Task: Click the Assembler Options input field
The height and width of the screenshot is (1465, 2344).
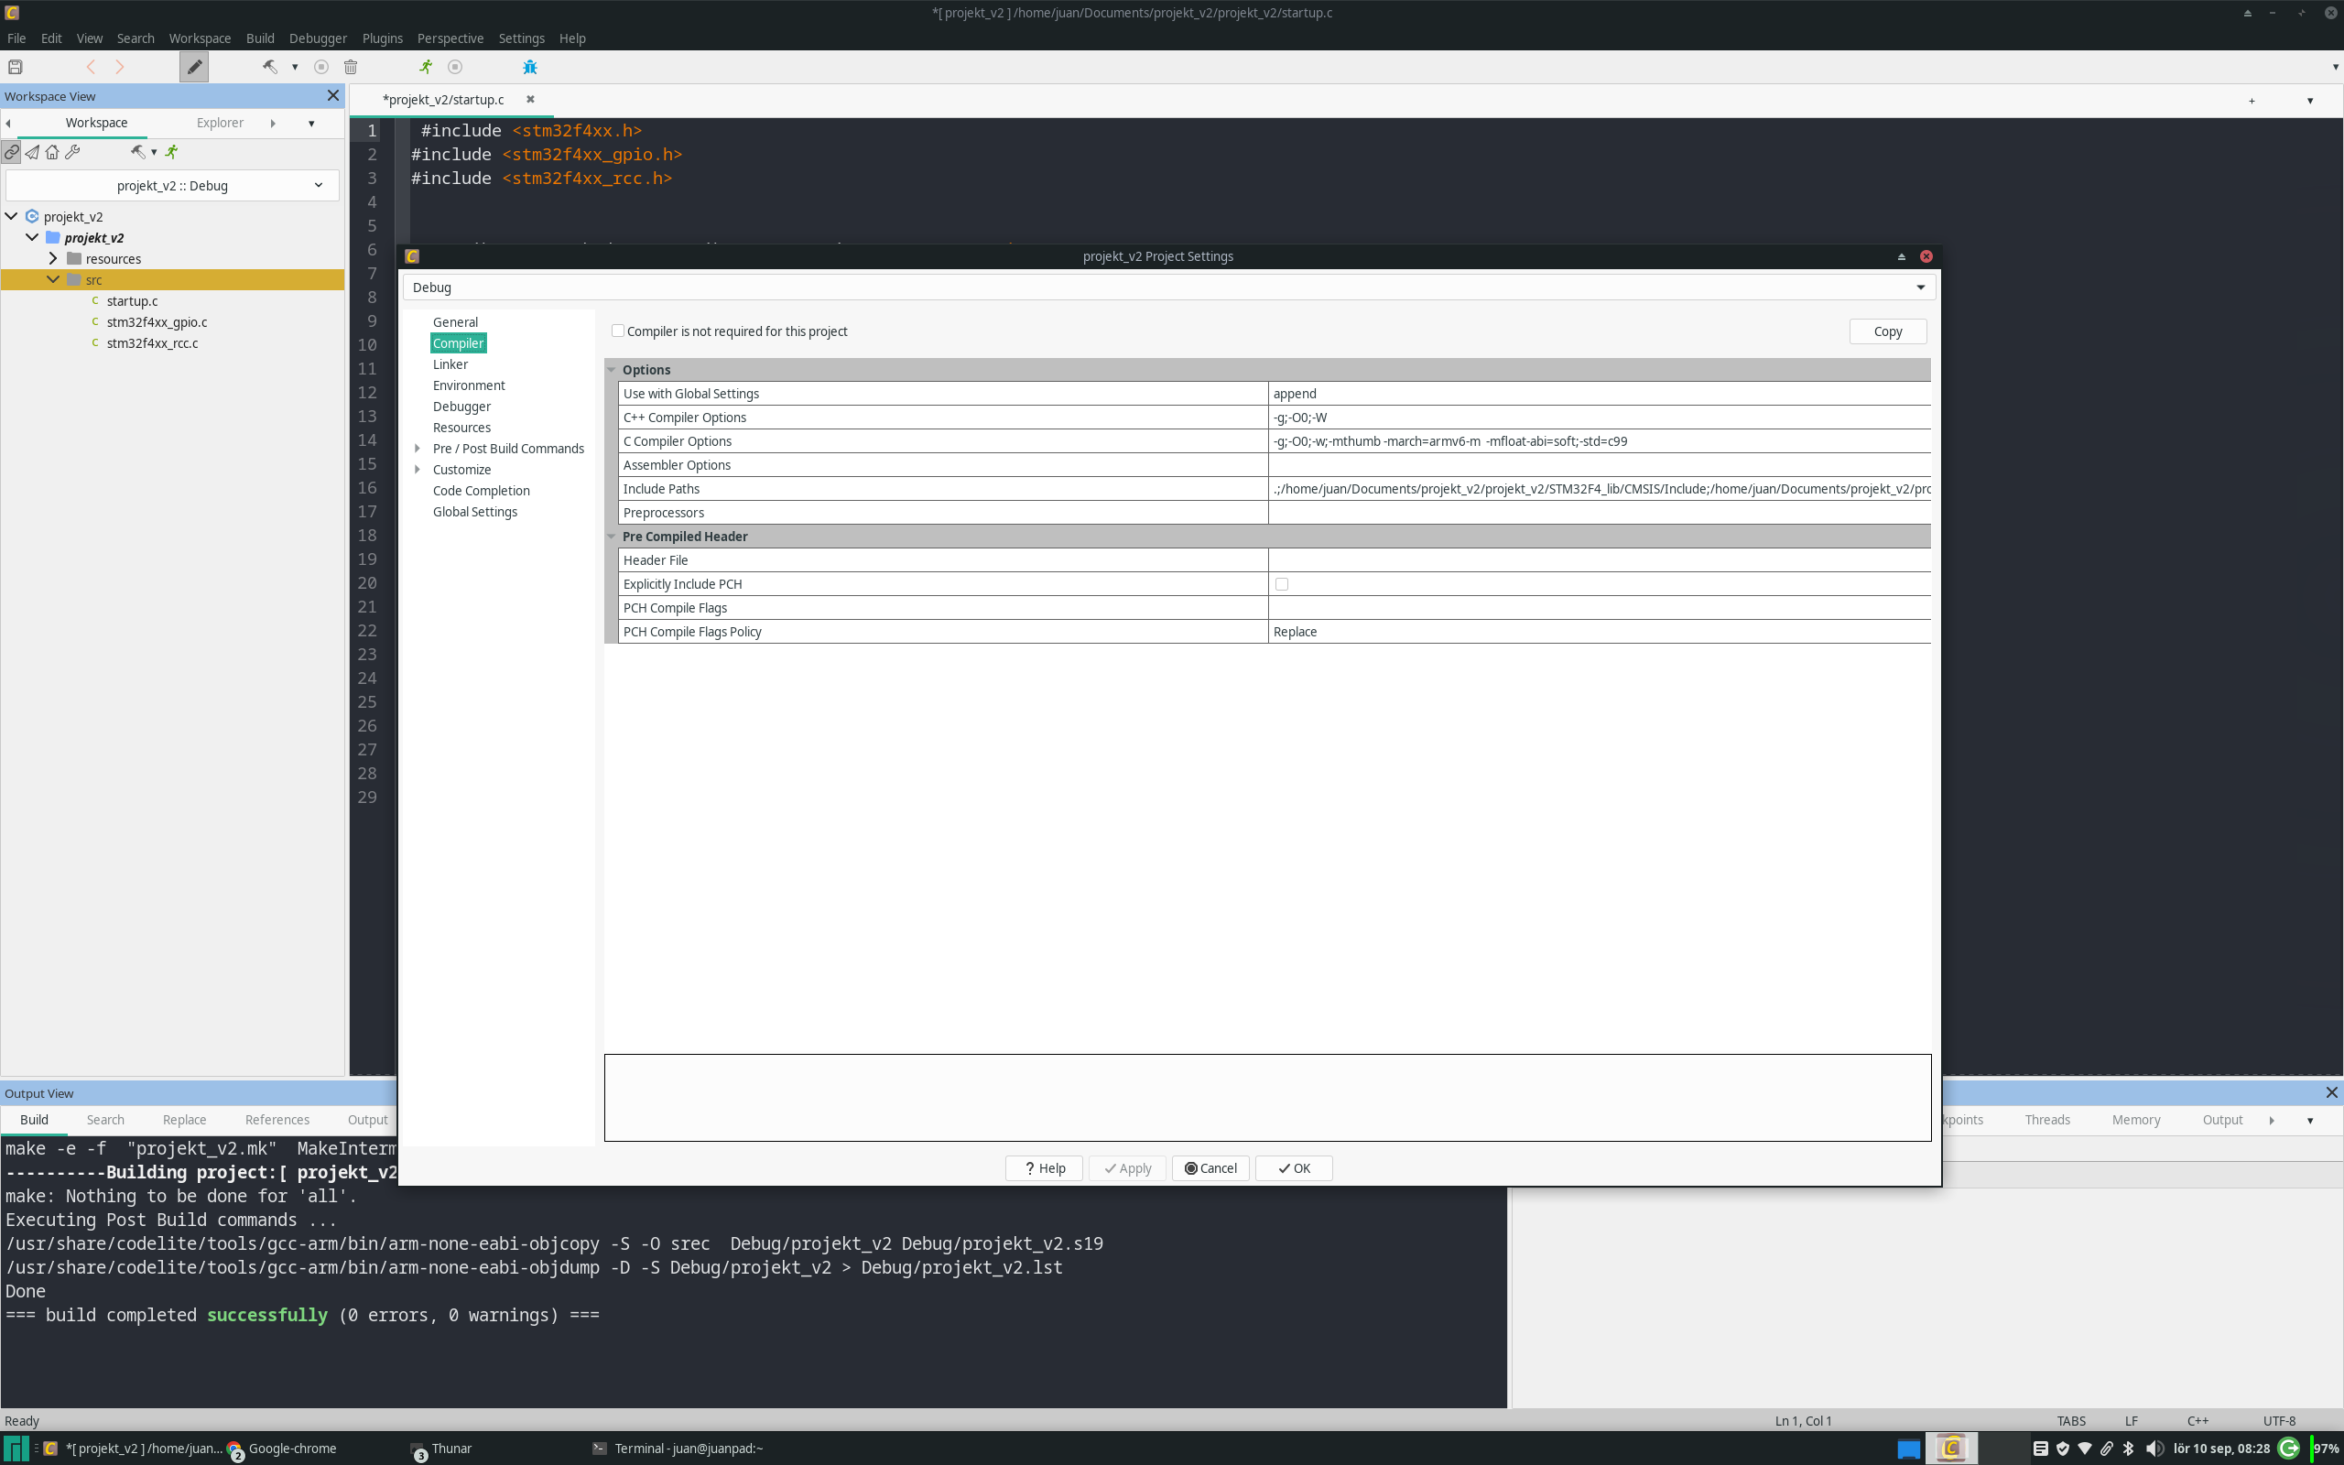Action: pyautogui.click(x=1598, y=464)
